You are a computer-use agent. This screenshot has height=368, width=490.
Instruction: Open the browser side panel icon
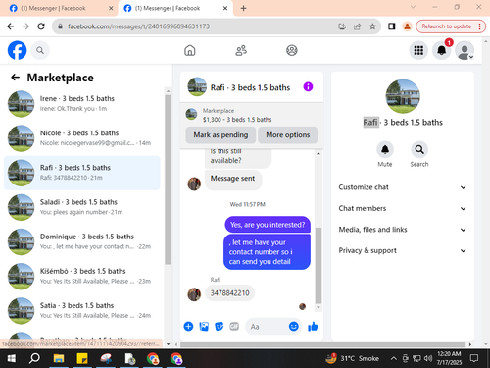tap(391, 26)
